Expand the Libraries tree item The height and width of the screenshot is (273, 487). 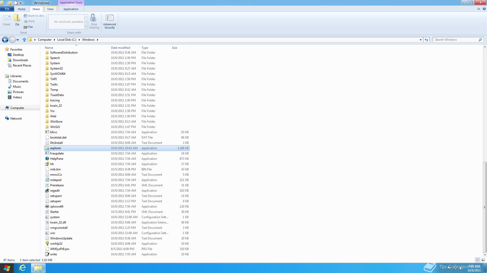[x=3, y=76]
